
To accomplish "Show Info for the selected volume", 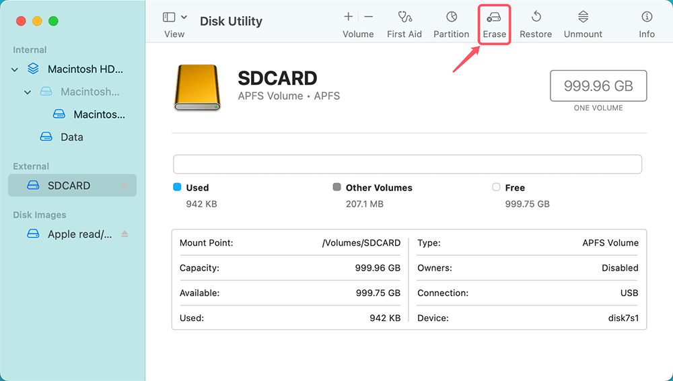I will (646, 18).
